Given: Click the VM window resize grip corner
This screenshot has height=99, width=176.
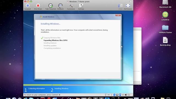Looking at the screenshot, I should tap(132, 95).
